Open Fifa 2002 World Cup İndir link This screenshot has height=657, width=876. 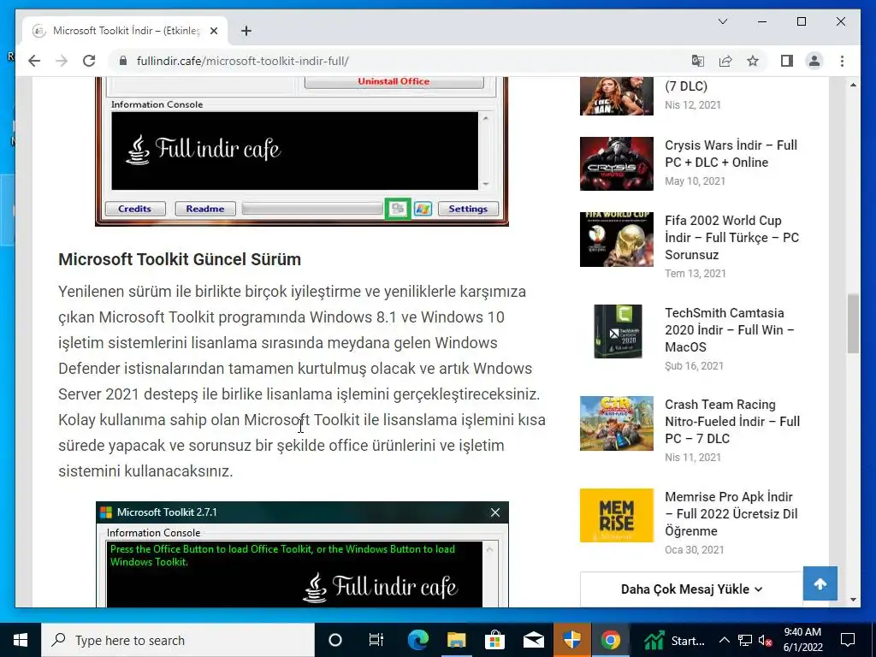click(x=732, y=238)
